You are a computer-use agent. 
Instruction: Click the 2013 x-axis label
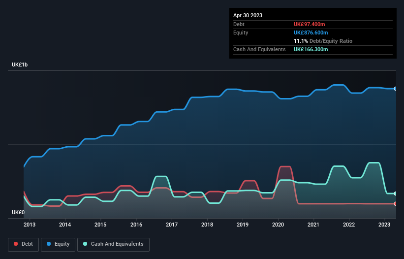30,225
